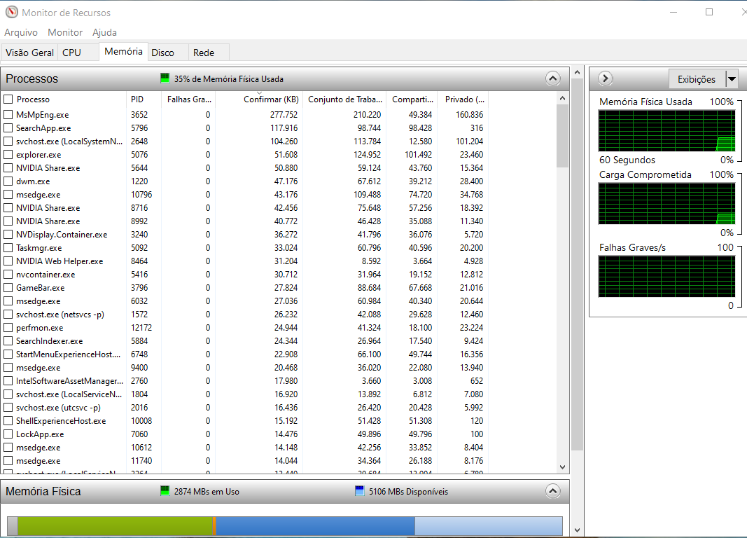Open the Ajuda menu
747x538 pixels.
pyautogui.click(x=104, y=32)
